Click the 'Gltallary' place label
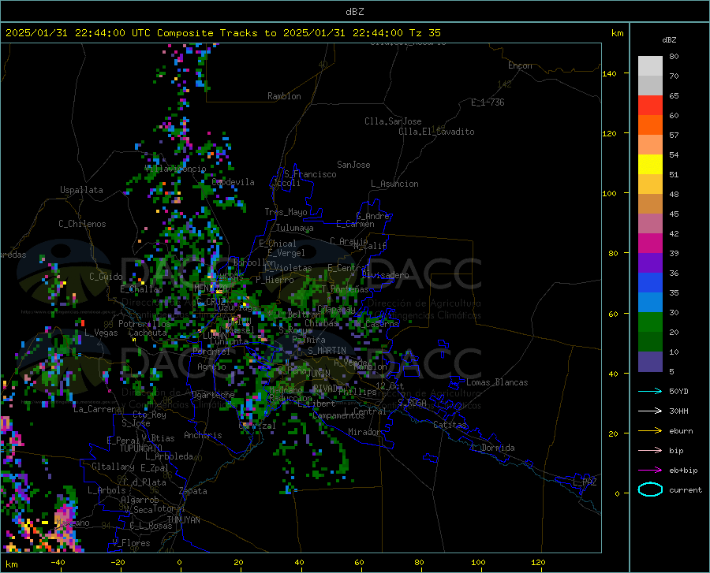Screen dimensions: 710x573 [113, 467]
